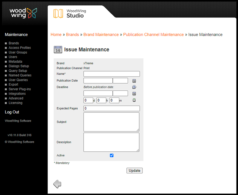Click the Subject text area
This screenshot has height=195, width=238.
pyautogui.click(x=111, y=122)
